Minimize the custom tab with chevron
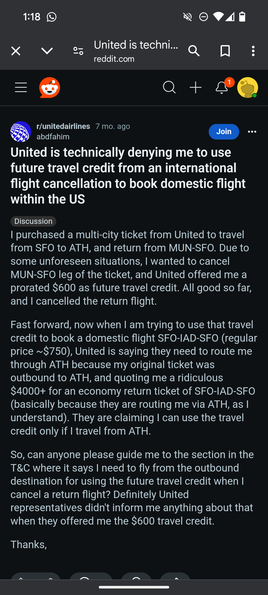This screenshot has height=595, width=268. click(47, 51)
